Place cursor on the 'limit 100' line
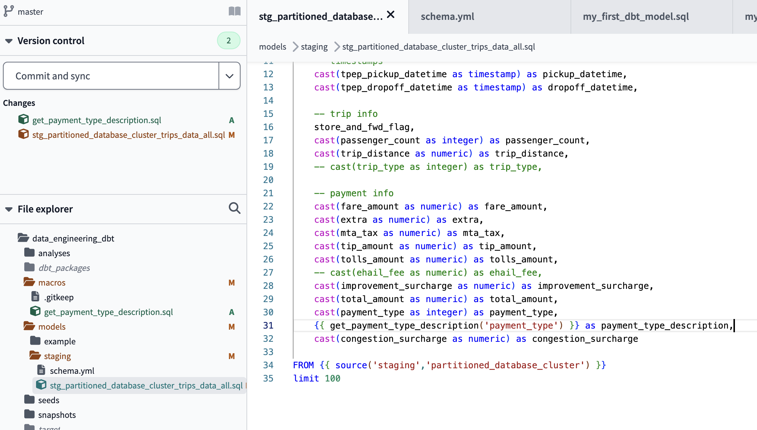The image size is (757, 430). click(x=317, y=379)
